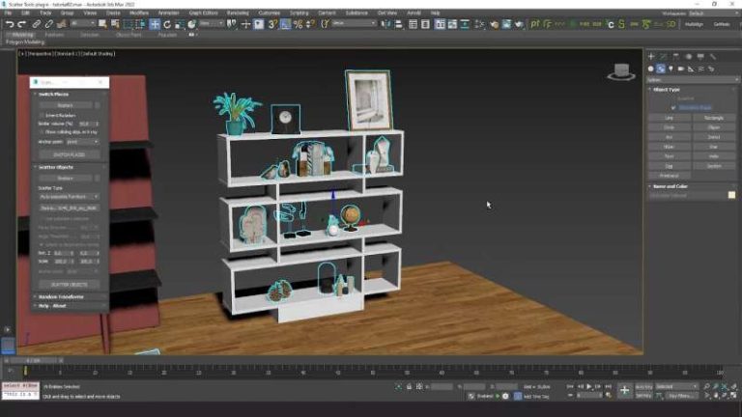This screenshot has width=742, height=417.
Task: Click the Undo arrow in main toolbar
Action: click(9, 24)
